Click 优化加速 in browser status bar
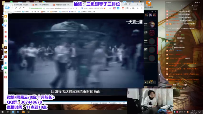 pos(94,103)
